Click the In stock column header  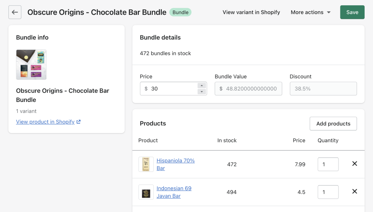227,140
